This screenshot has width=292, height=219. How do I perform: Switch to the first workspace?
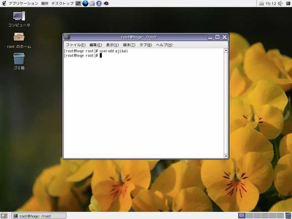tap(242, 216)
